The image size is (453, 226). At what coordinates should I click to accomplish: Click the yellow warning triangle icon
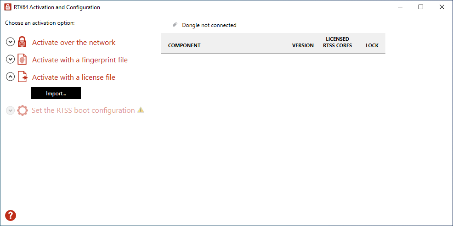[141, 110]
